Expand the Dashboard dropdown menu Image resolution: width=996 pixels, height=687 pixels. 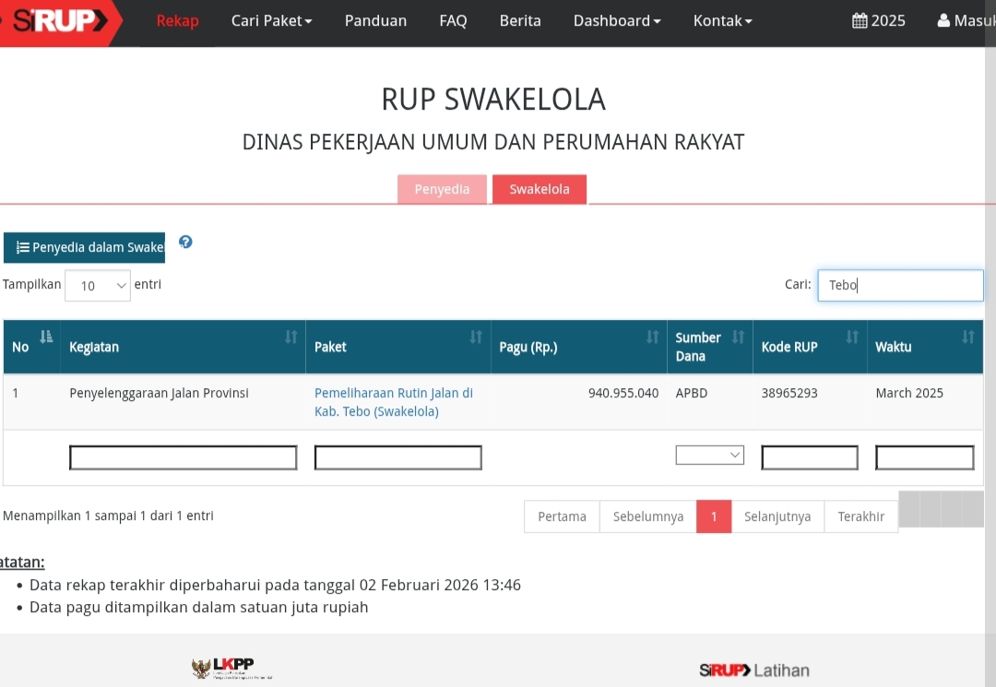click(x=617, y=20)
